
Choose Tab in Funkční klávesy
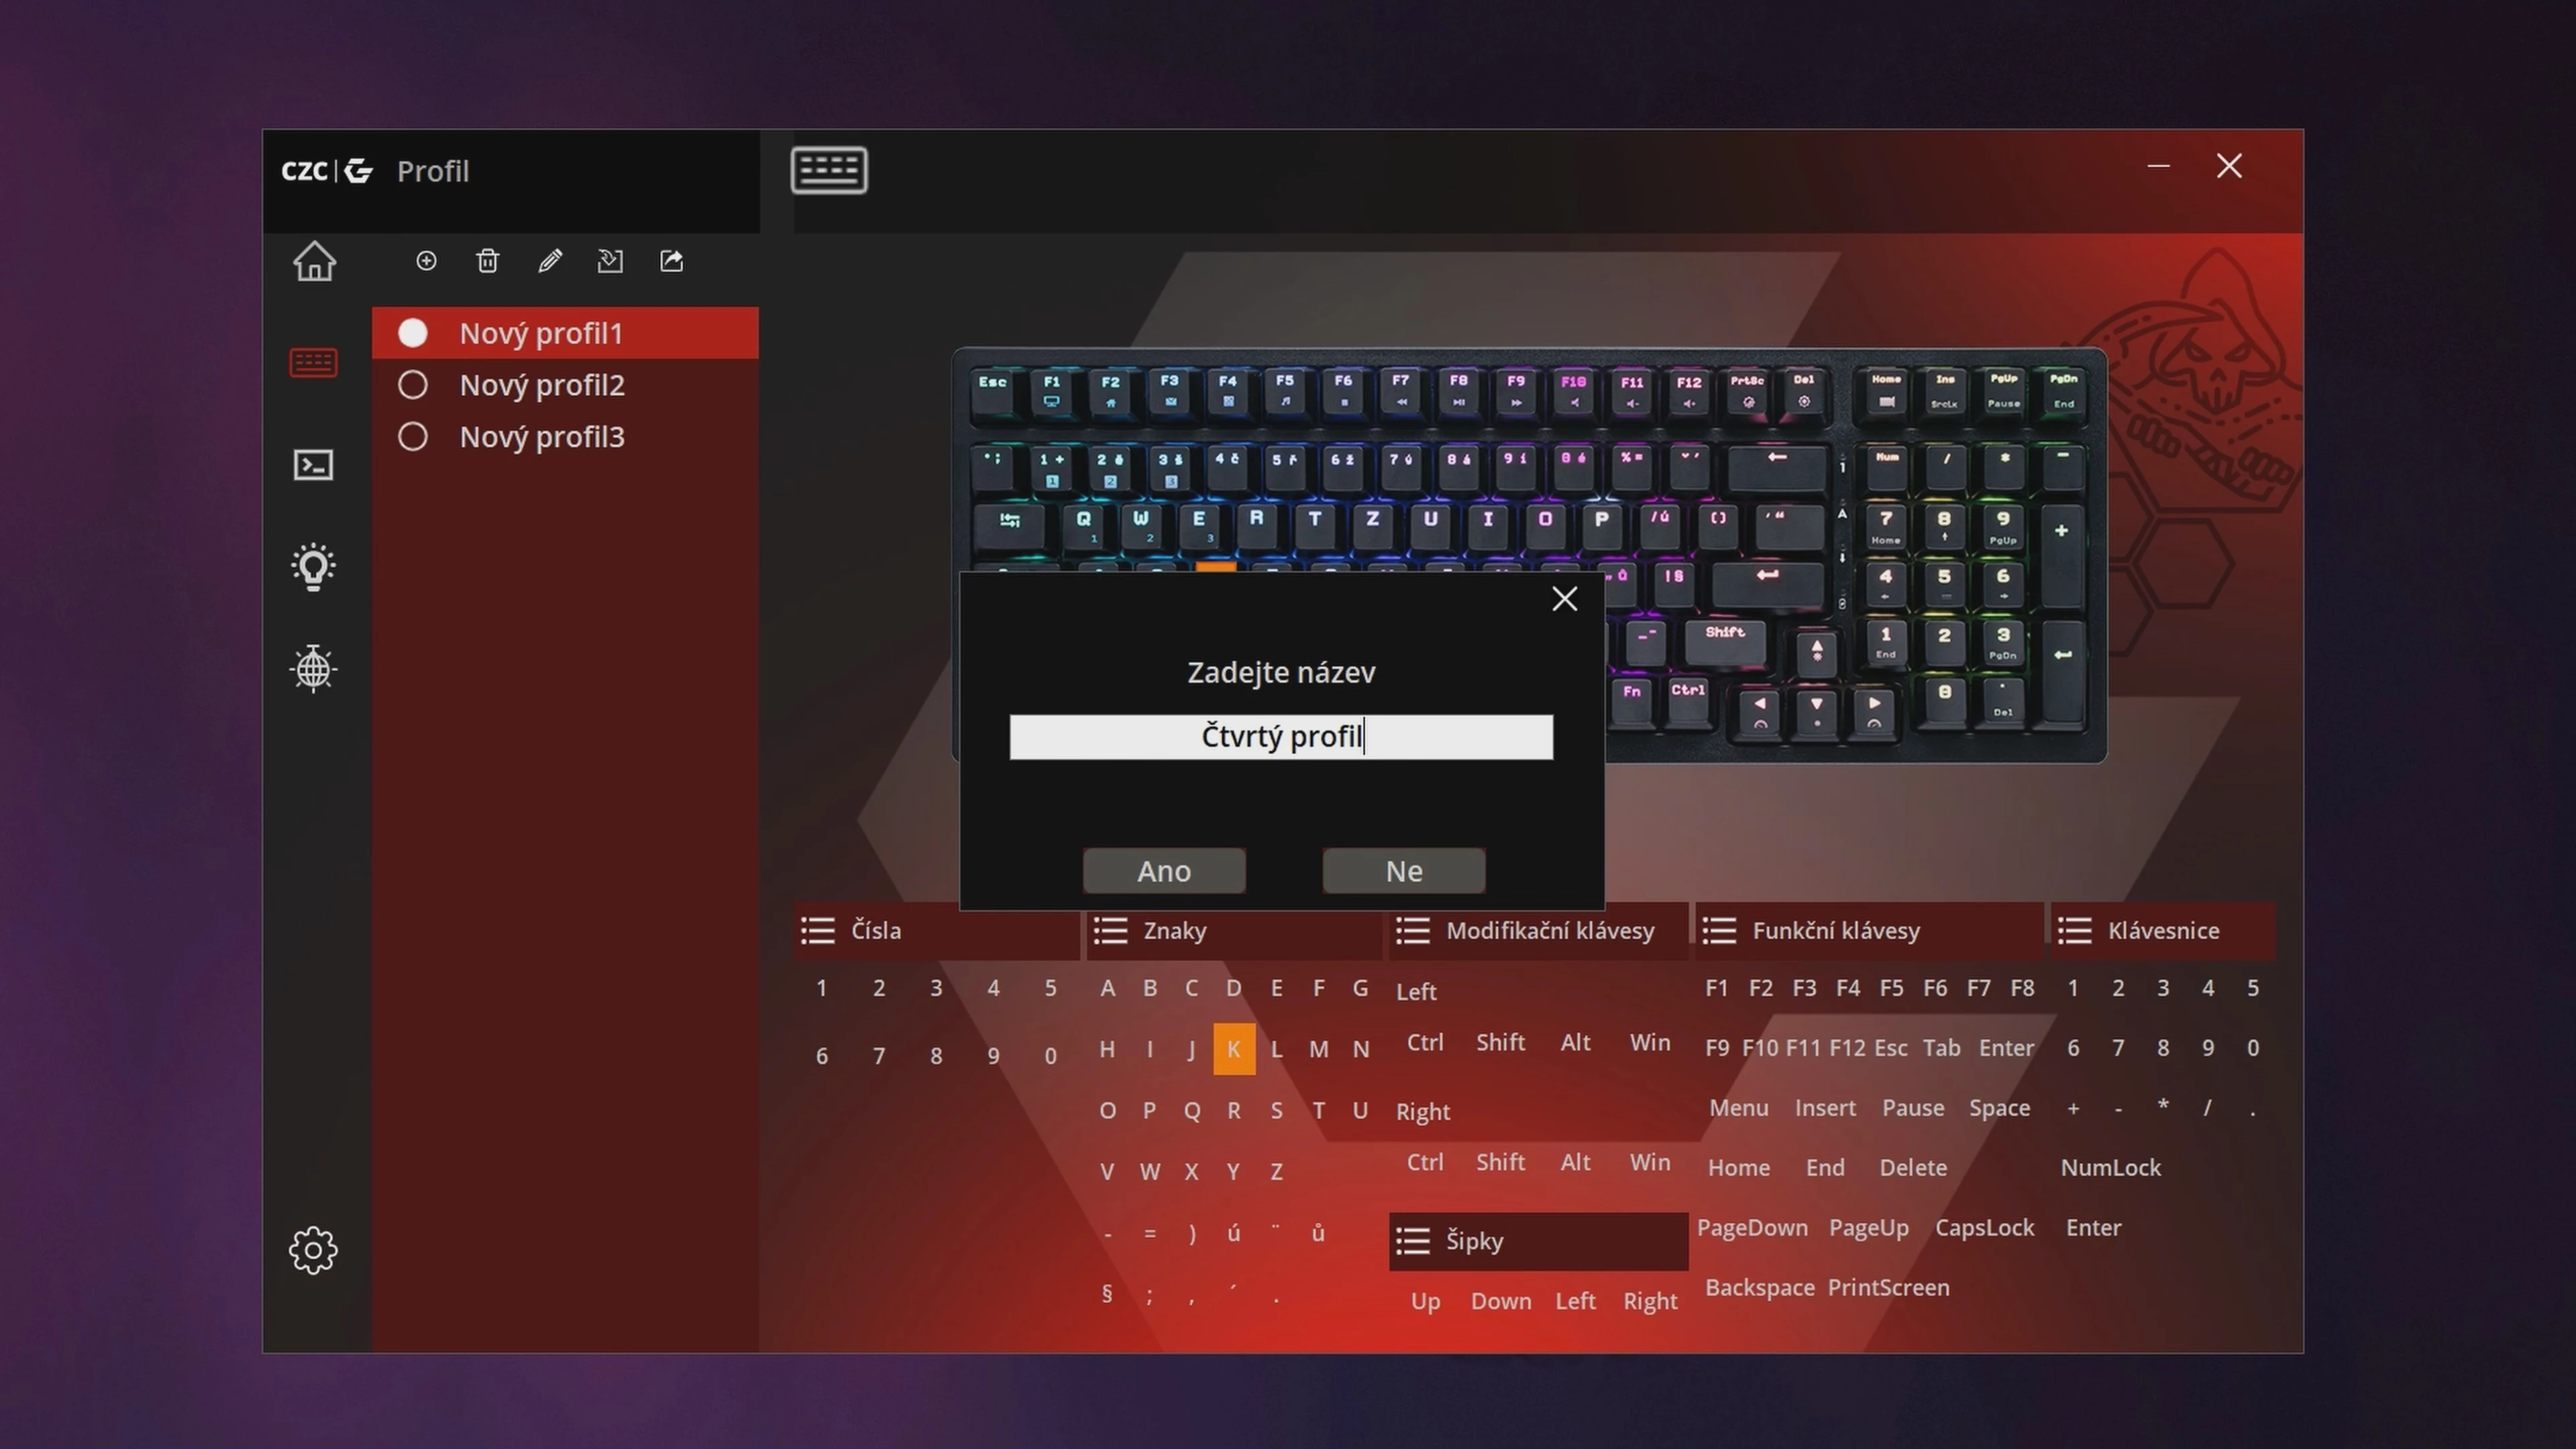1941,1048
